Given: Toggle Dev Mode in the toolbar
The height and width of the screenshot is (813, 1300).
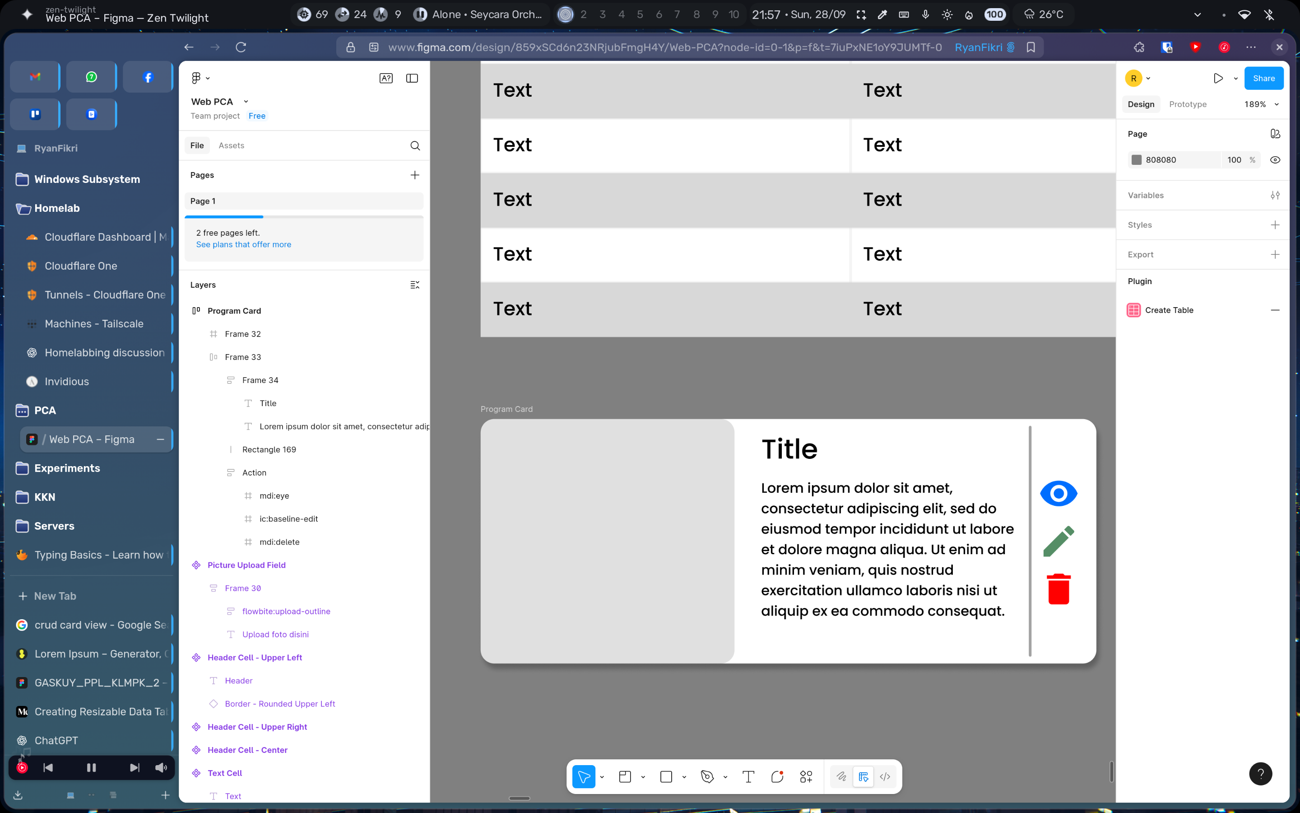Looking at the screenshot, I should (885, 776).
